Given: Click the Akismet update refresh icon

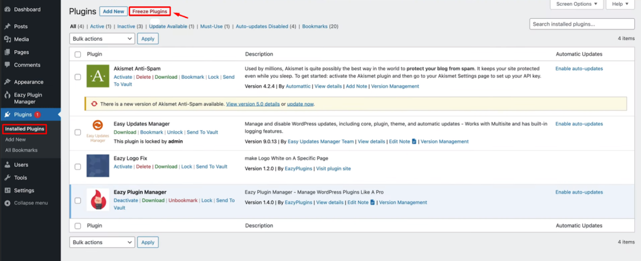Looking at the screenshot, I should pyautogui.click(x=94, y=104).
